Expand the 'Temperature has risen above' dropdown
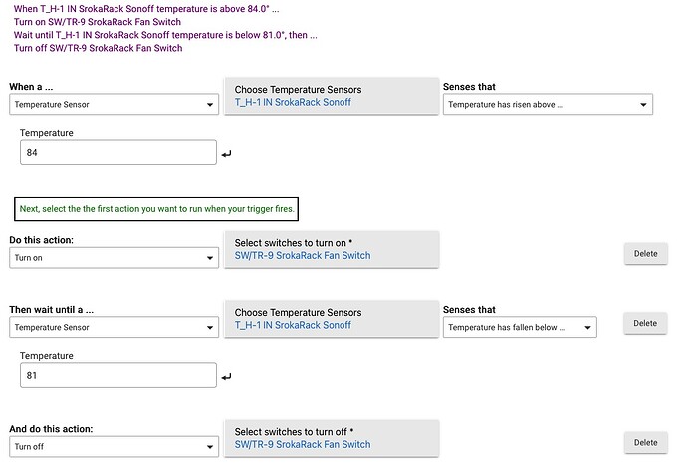The height and width of the screenshot is (465, 687). 548,104
